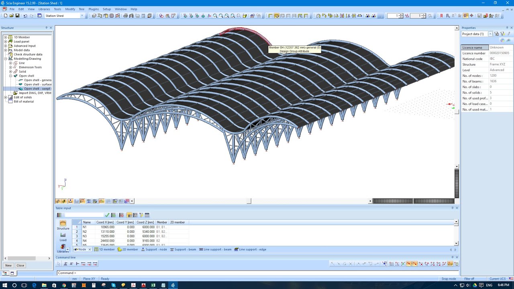Increase the scale value with the stepper arrows

[x=401, y=14]
